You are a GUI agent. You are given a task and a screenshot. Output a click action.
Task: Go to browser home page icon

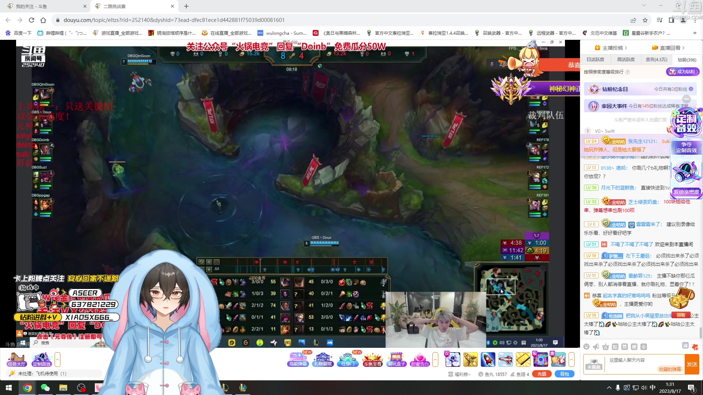(x=43, y=20)
